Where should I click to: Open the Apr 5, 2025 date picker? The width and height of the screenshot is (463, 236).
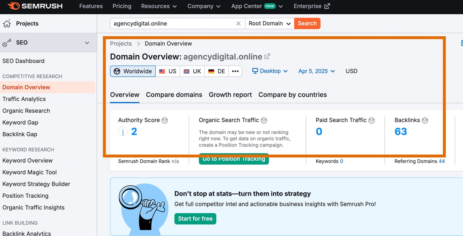[x=317, y=71]
